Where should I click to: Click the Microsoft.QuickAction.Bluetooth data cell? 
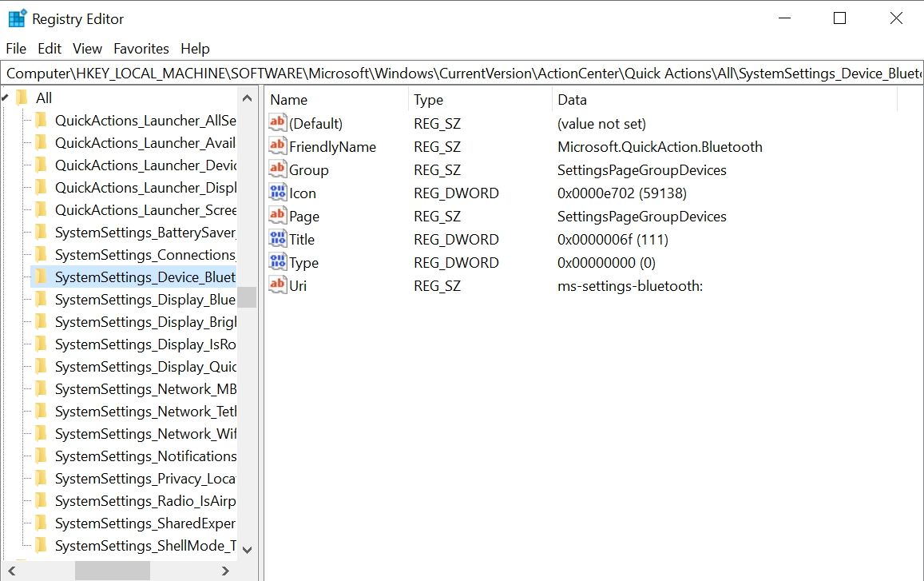coord(660,147)
